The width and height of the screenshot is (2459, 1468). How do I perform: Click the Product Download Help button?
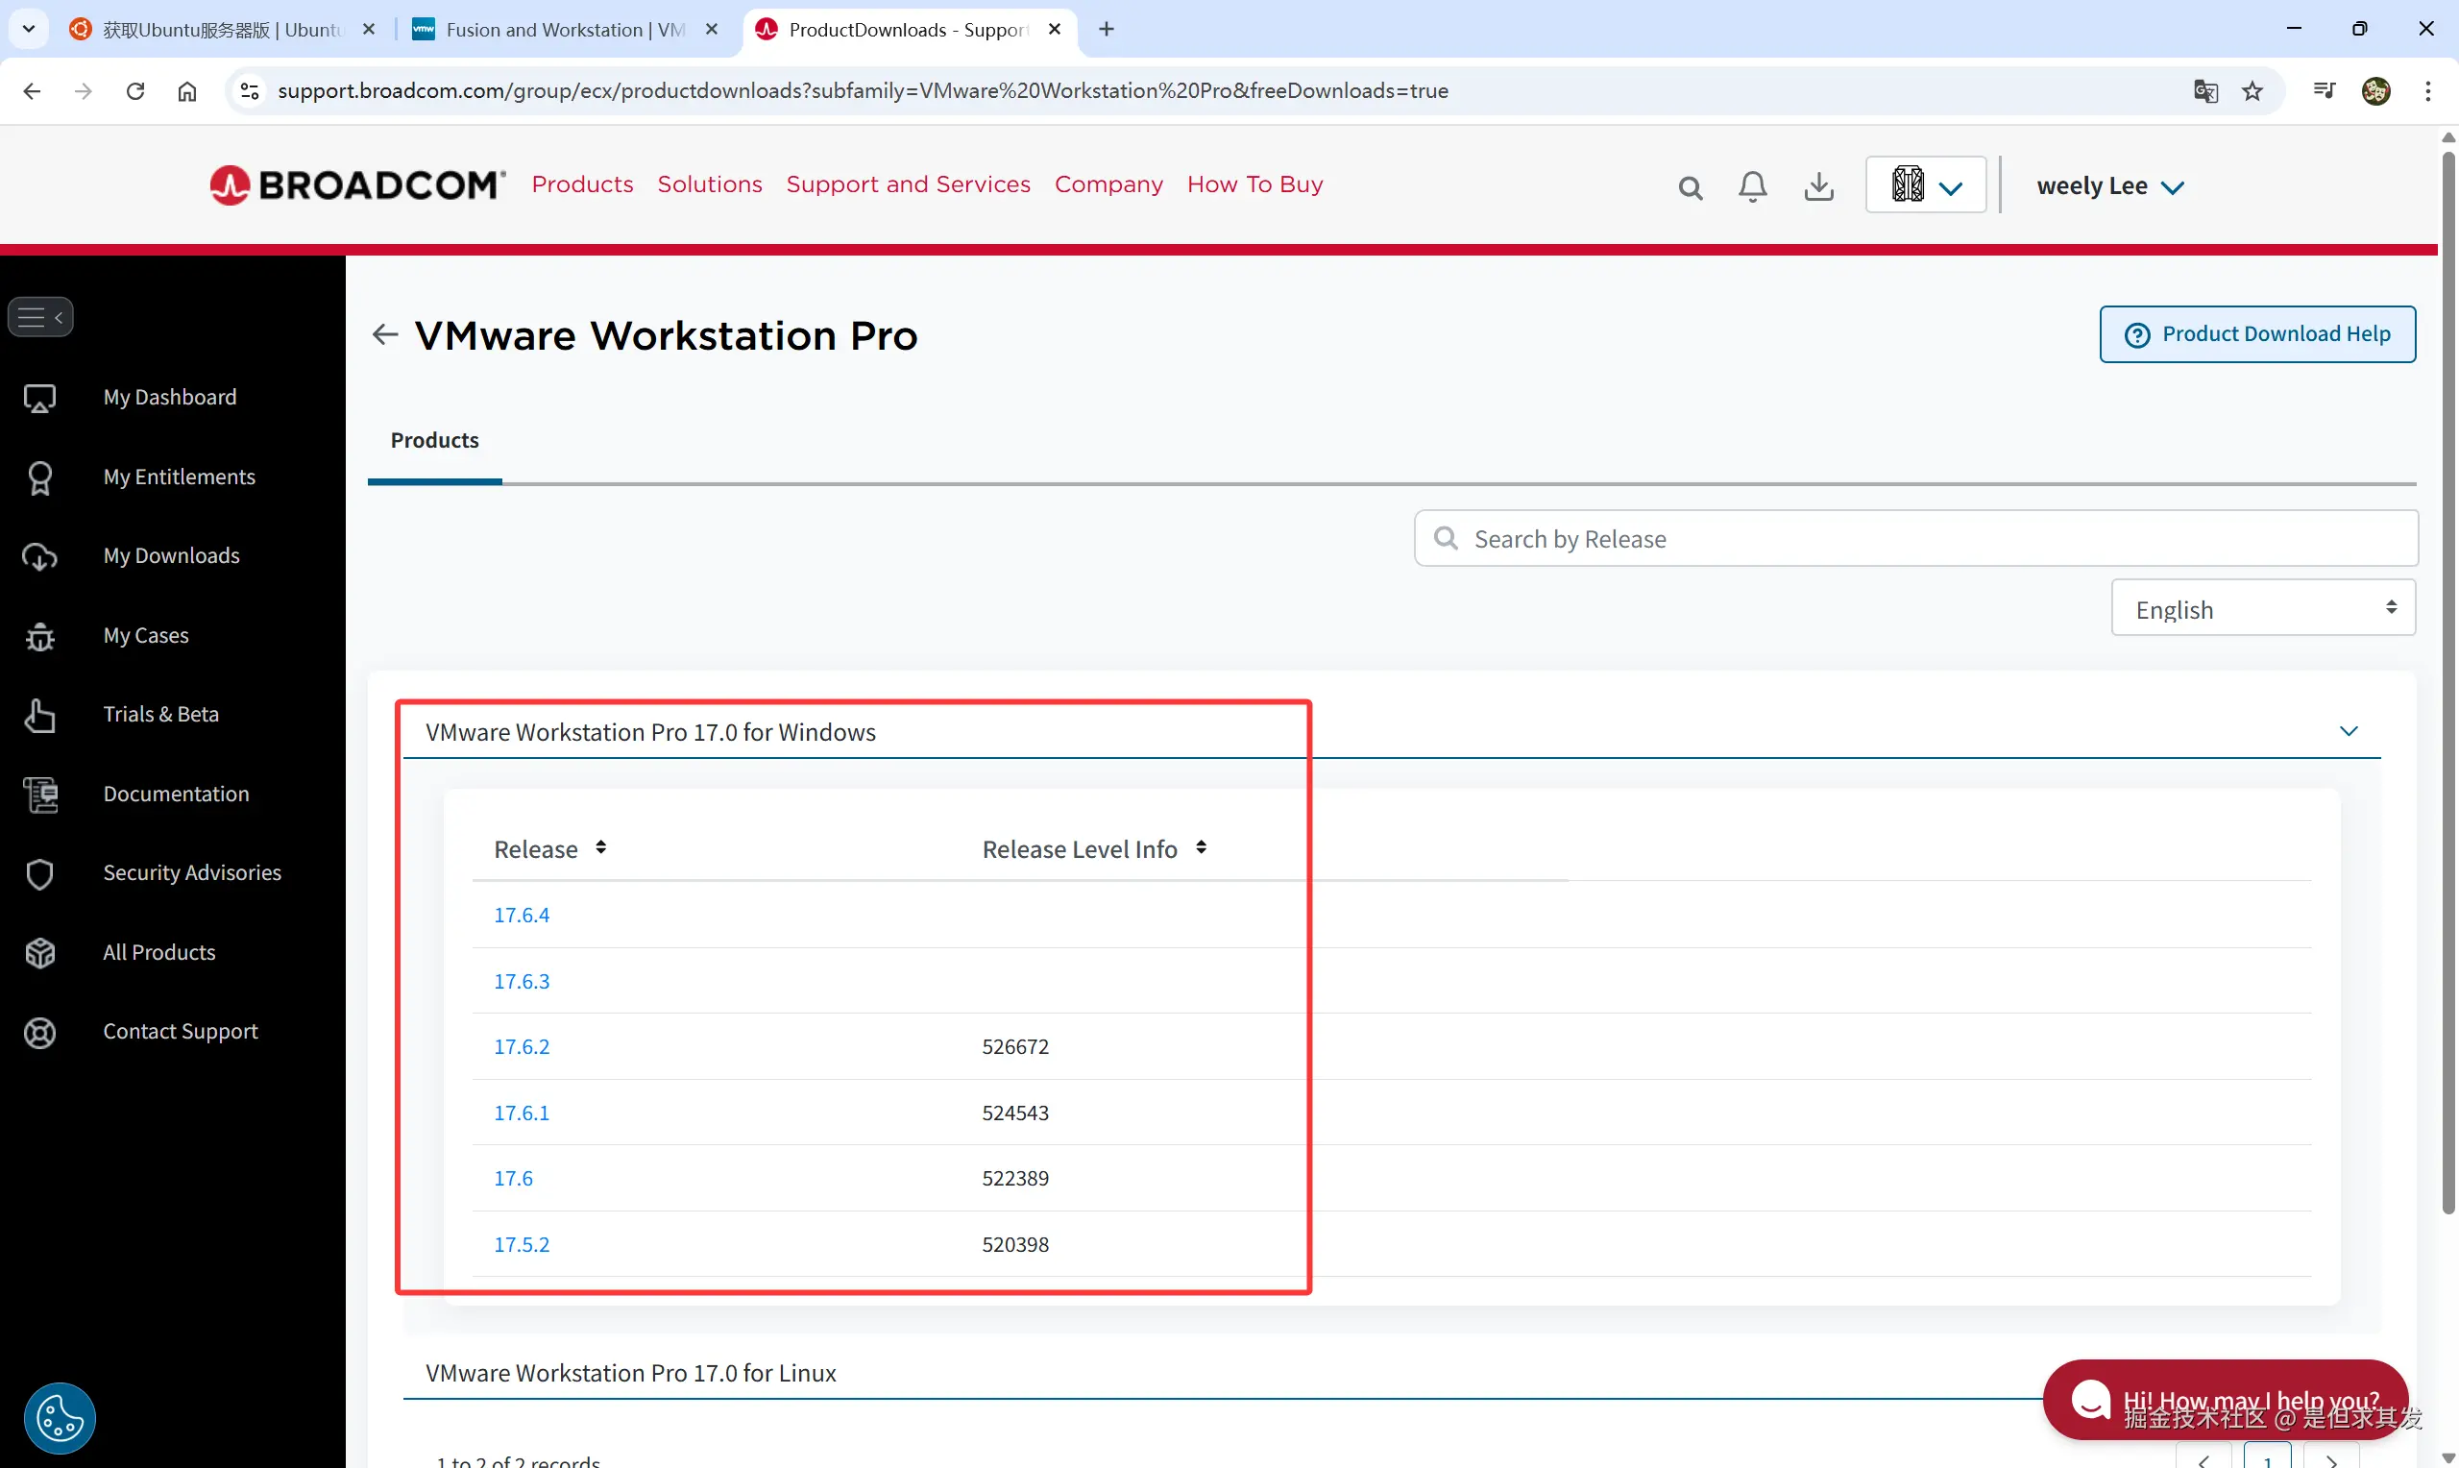2256,334
